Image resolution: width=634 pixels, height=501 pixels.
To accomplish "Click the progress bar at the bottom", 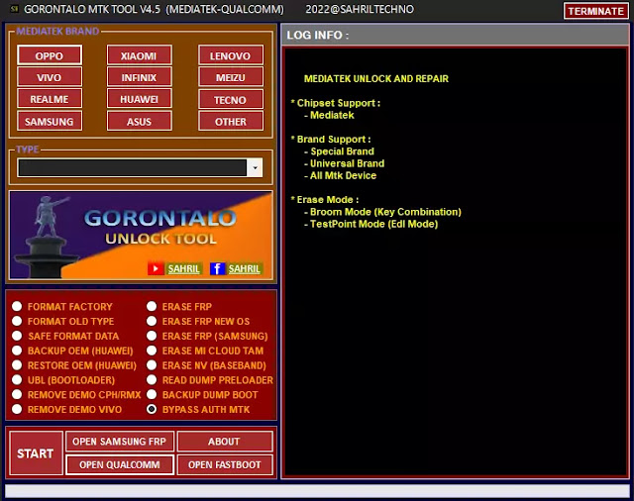I will pyautogui.click(x=317, y=490).
